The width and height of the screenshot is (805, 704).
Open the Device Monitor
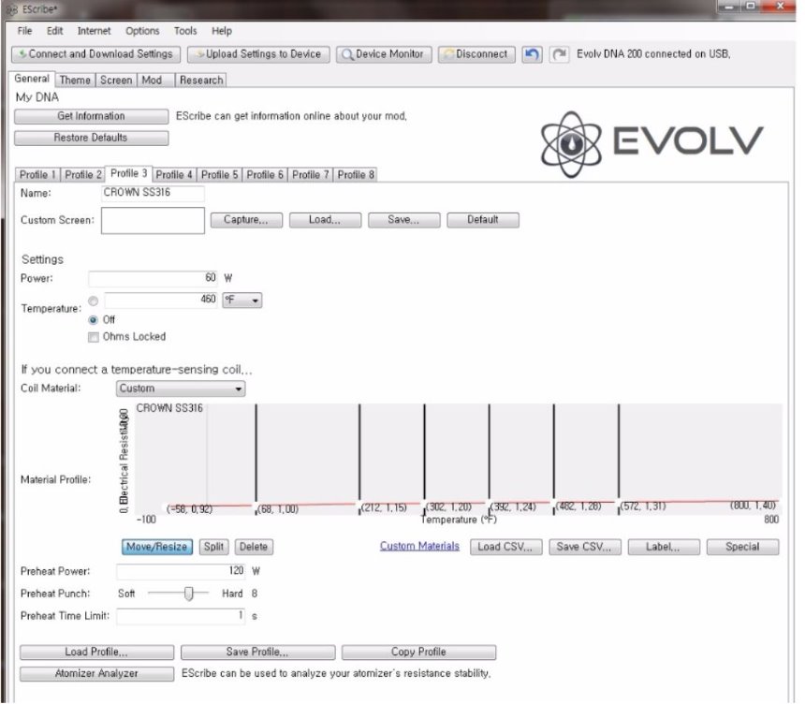[384, 54]
